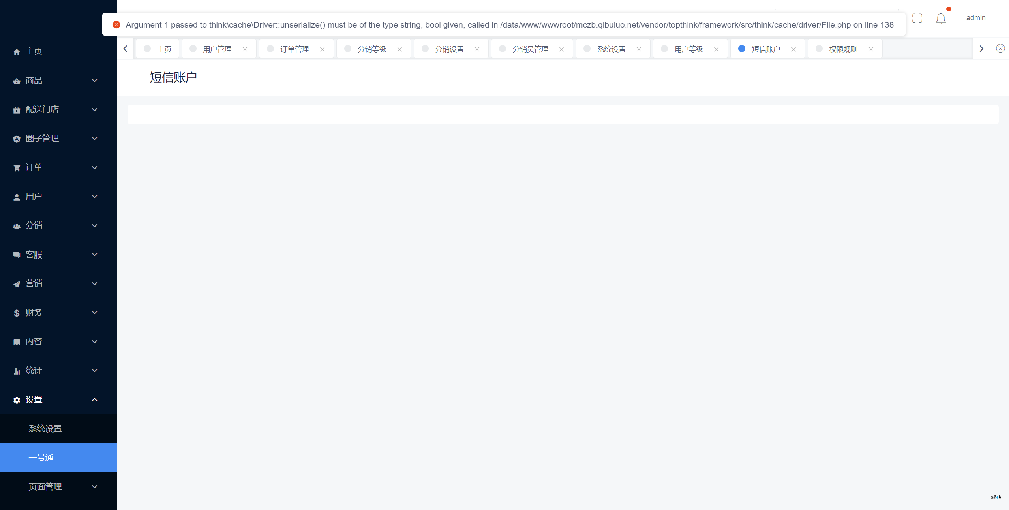Close the 短信账户 tab
This screenshot has height=510, width=1009.
793,49
